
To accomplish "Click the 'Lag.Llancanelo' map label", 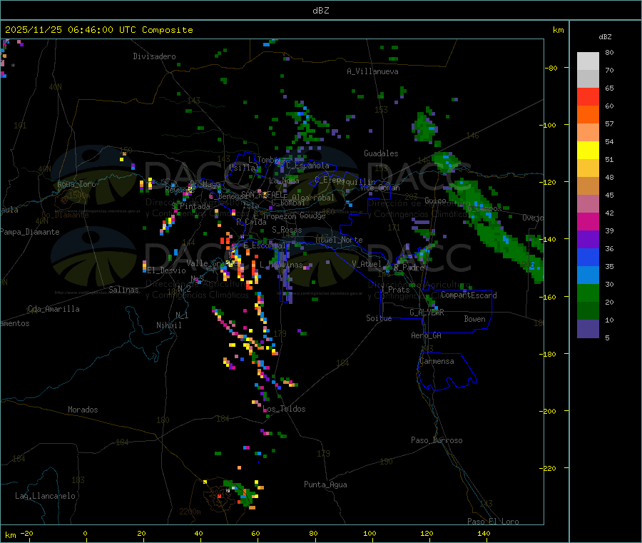I will pos(46,496).
